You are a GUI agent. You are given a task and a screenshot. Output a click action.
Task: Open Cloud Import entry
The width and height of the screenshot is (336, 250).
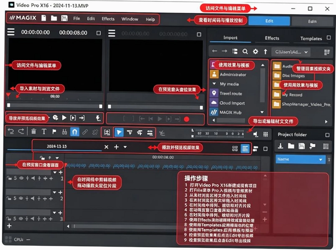pos(232,103)
